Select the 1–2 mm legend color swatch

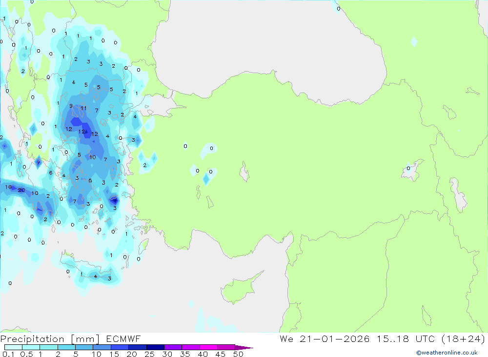(48, 347)
